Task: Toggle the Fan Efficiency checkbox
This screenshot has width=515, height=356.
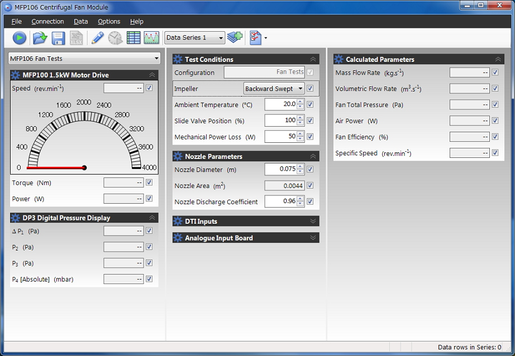Action: click(495, 137)
